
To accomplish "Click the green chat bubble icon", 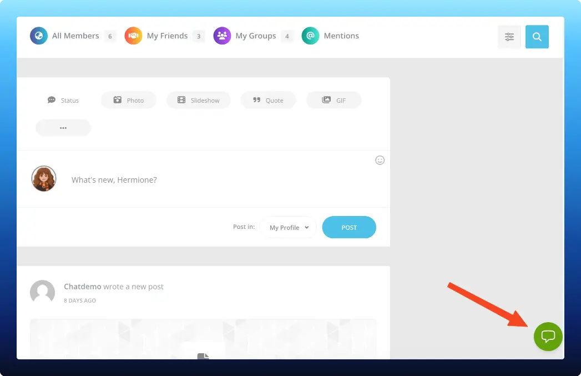I will coord(548,337).
